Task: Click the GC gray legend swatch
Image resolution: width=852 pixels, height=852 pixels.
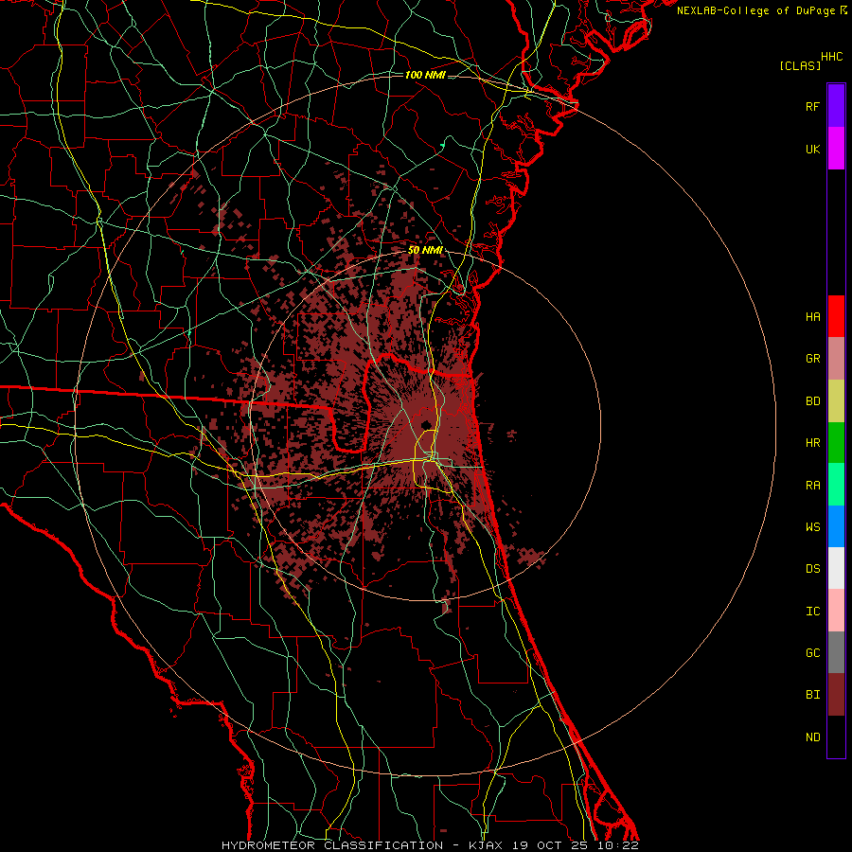Action: coord(836,652)
